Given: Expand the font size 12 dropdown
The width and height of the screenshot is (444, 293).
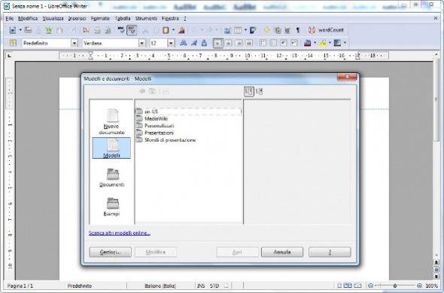Looking at the screenshot, I should pyautogui.click(x=171, y=43).
